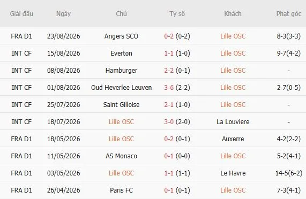Screen dimensions: 306x199
Task: Open Saint Gilloise team link
Action: click(x=121, y=105)
